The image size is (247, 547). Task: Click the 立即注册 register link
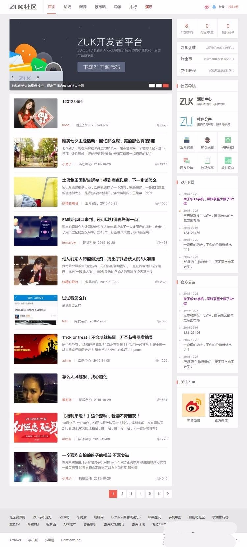coord(233,7)
